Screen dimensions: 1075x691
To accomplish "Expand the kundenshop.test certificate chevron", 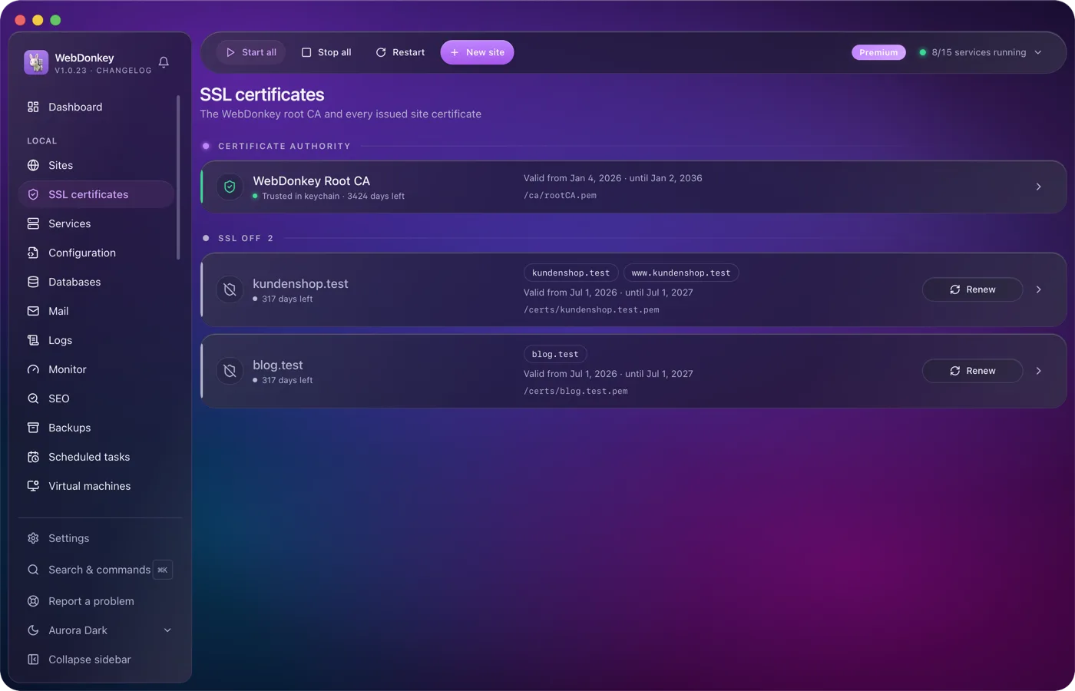I will click(x=1038, y=289).
